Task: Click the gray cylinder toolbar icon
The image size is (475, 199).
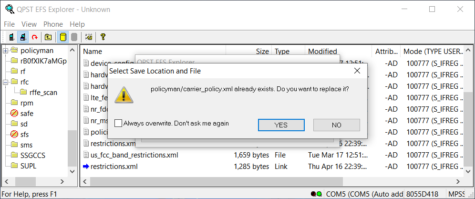Action: pyautogui.click(x=74, y=37)
